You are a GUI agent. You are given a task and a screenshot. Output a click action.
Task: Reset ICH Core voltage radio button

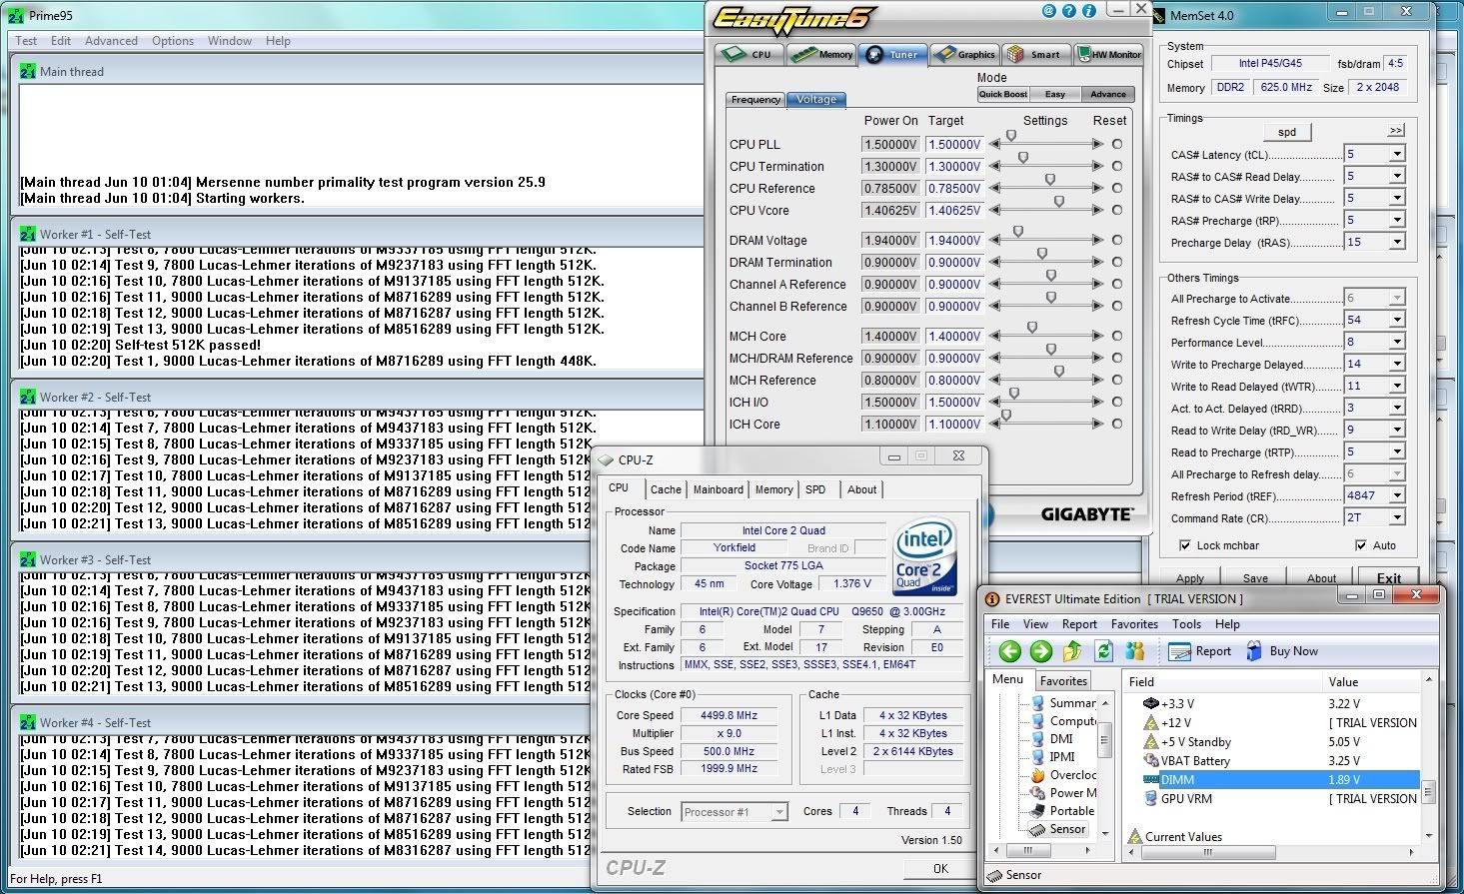point(1117,424)
